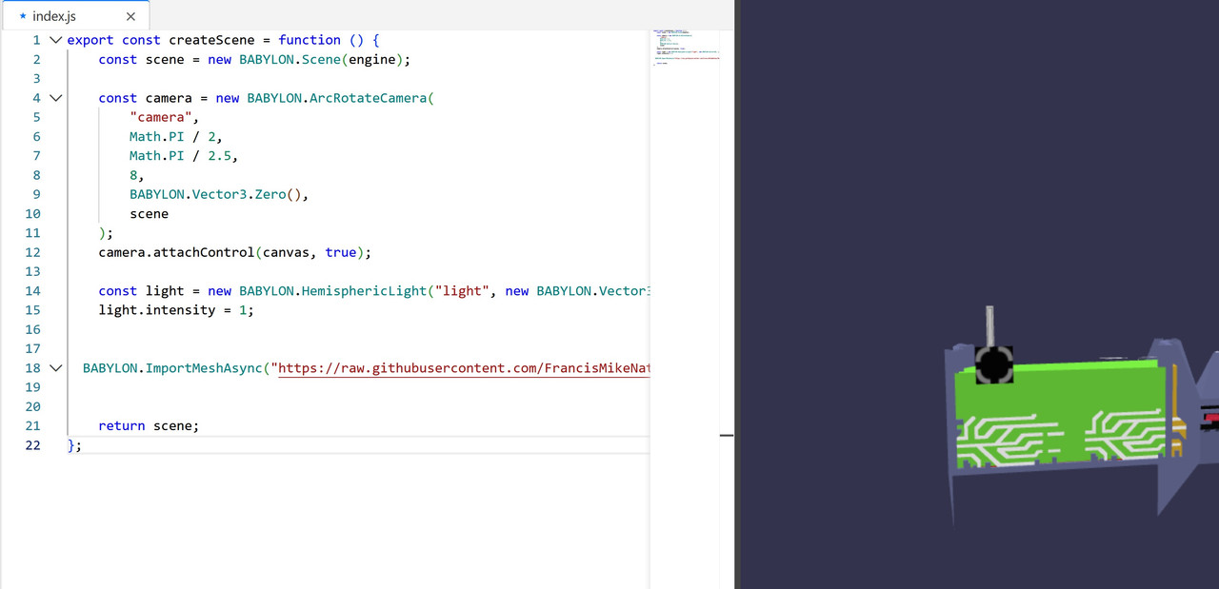
Task: Collapse the ImportMeshAsync block at line 18
Action: point(55,367)
